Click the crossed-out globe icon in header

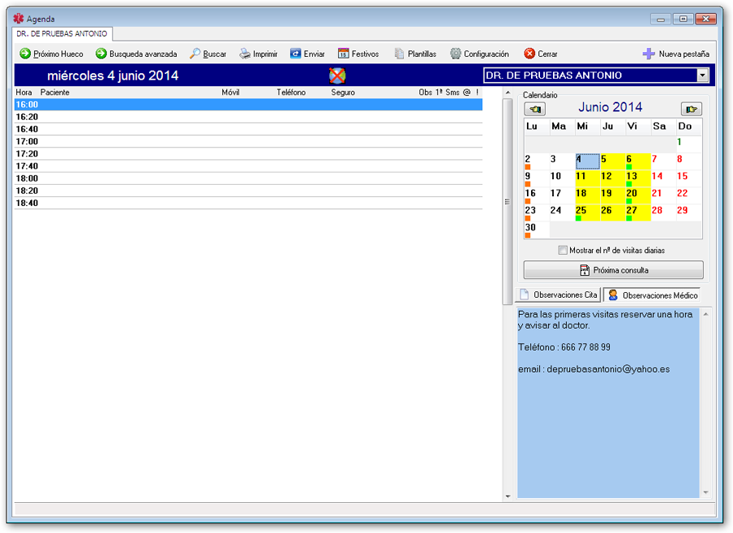pos(337,76)
